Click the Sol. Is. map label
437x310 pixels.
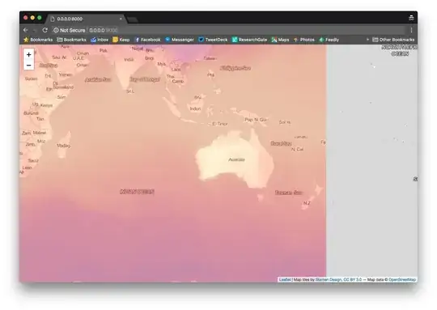click(x=285, y=122)
